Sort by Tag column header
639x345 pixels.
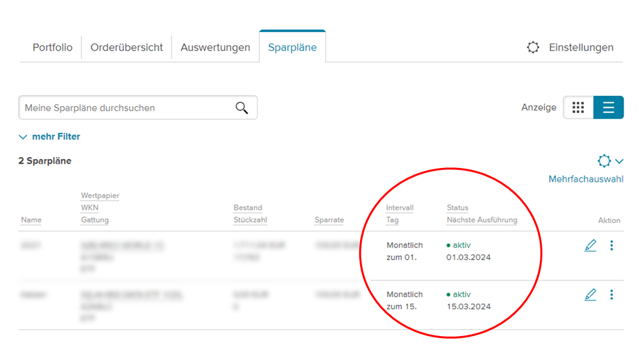[392, 220]
